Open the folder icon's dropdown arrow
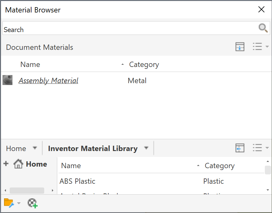This screenshot has height=213, width=272. point(19,203)
